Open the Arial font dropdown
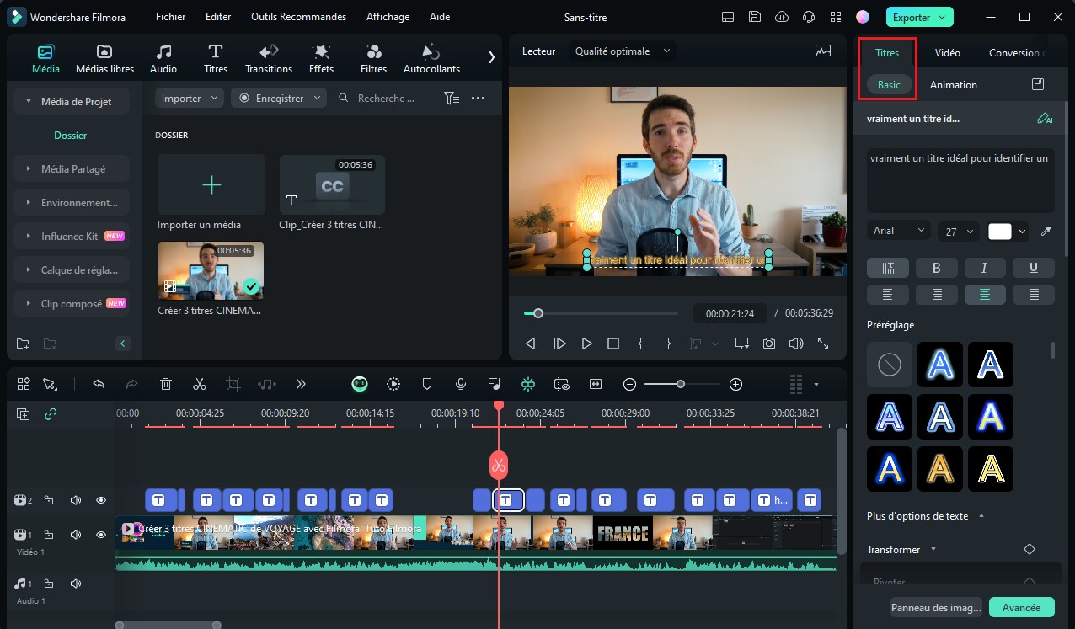This screenshot has width=1075, height=629. pyautogui.click(x=899, y=231)
